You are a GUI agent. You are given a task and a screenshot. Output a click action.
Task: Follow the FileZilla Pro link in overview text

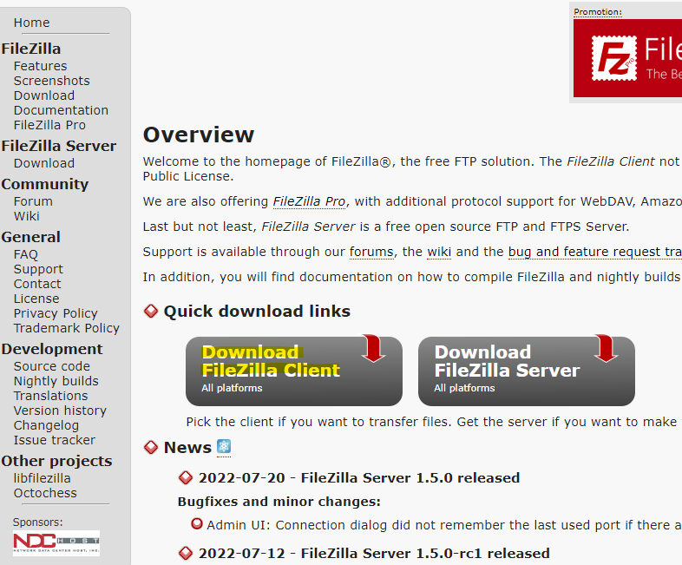[309, 202]
